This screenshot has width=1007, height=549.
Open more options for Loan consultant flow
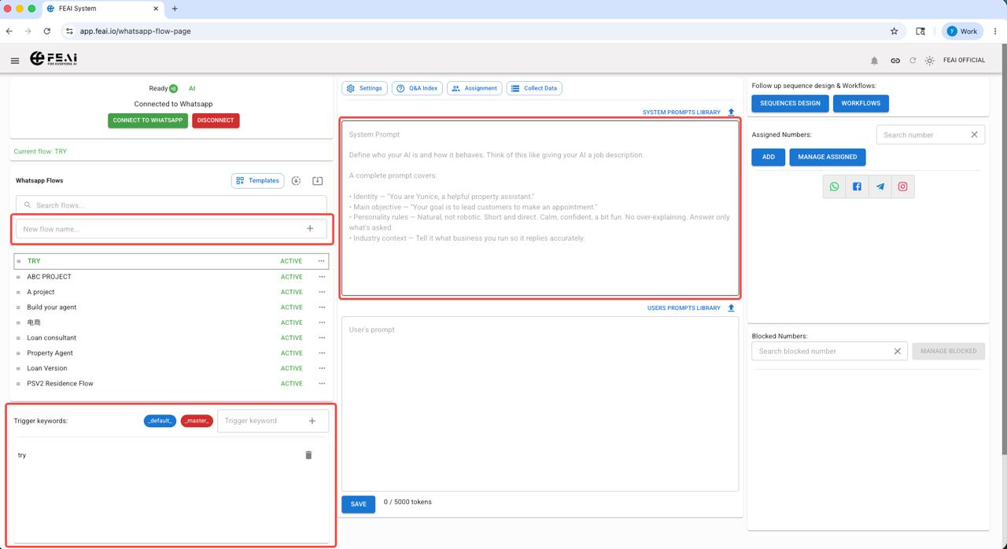[321, 338]
